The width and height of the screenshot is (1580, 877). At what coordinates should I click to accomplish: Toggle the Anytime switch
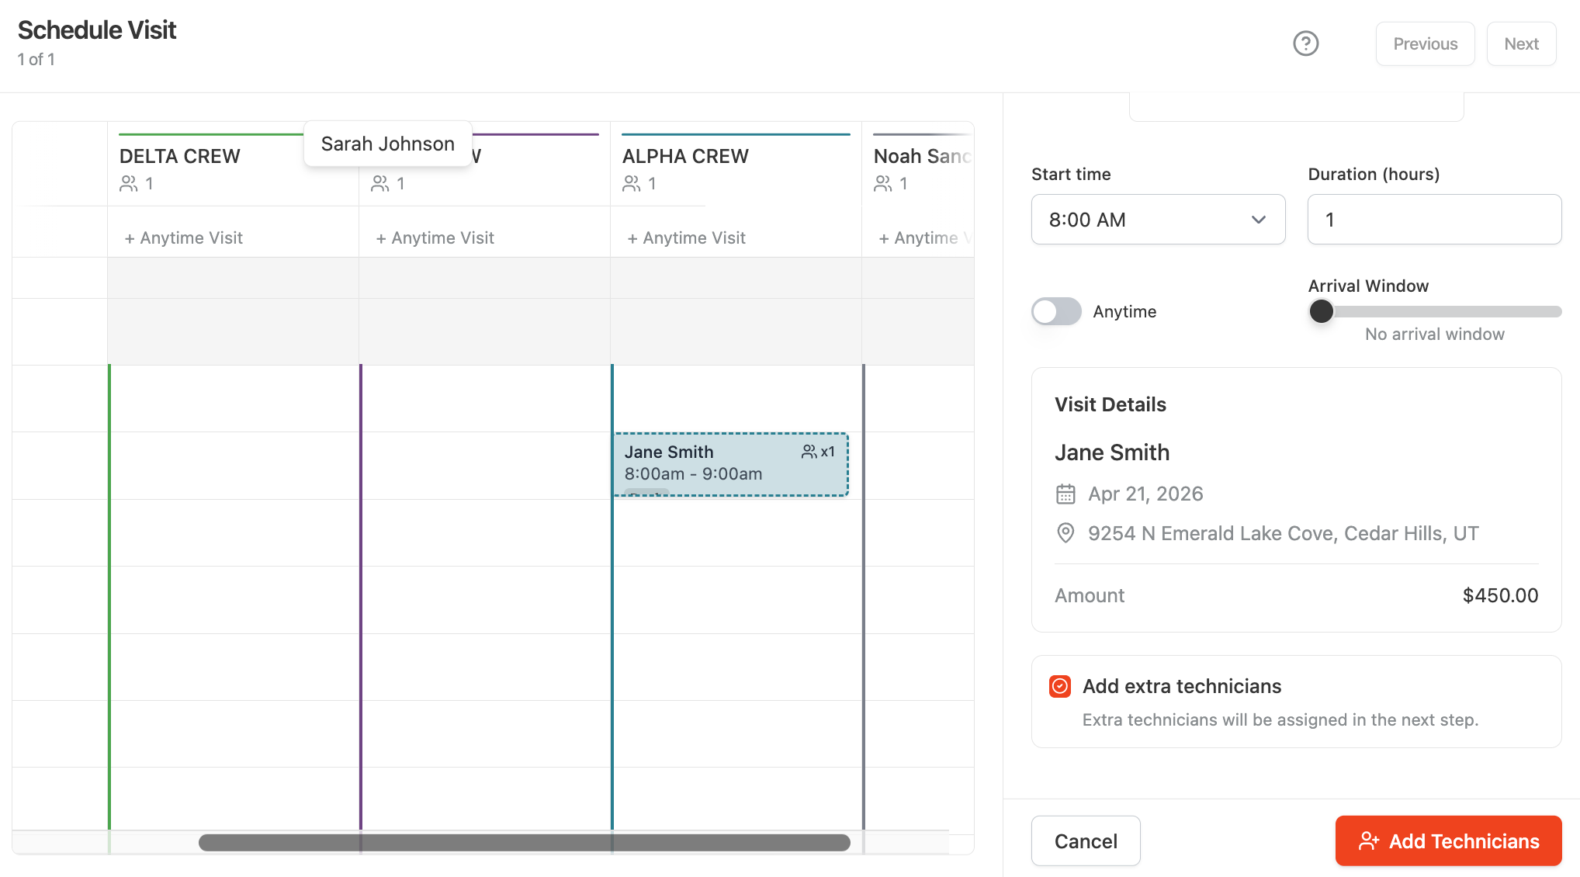pos(1056,311)
